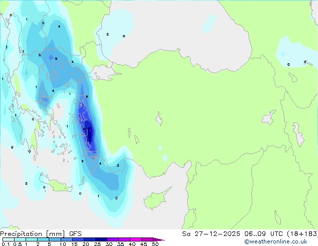Choose the 15–20 mm legend swatch
The image size is (318, 246).
(x=78, y=239)
